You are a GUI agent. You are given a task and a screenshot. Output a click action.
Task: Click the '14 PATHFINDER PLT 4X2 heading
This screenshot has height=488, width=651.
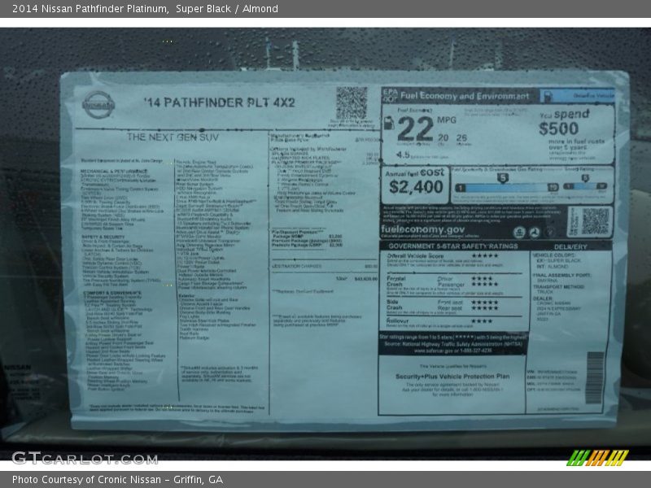[219, 102]
